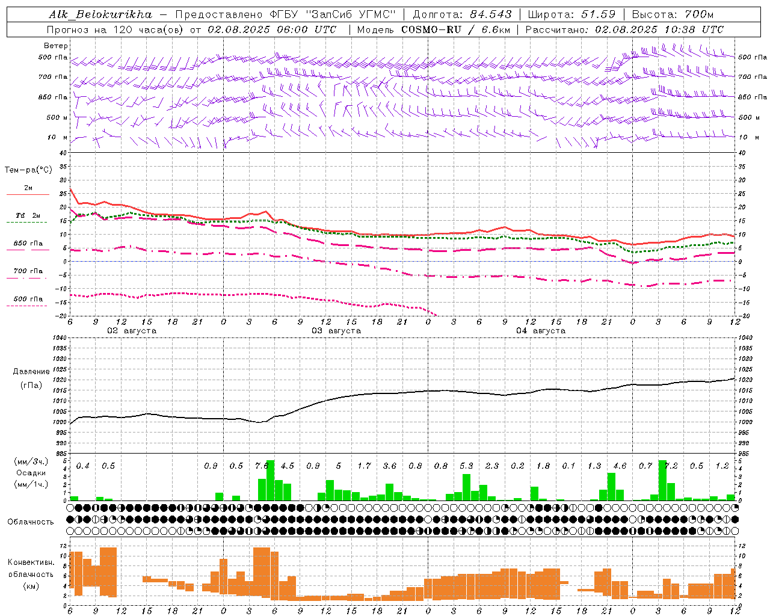
Task: Click the 3-hour precipitation value 0.2
Action: point(517,466)
